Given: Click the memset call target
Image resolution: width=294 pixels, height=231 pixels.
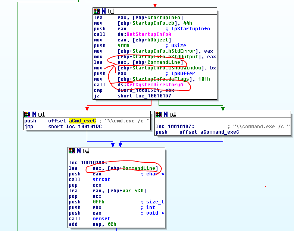Looking at the screenshot, I should (101, 219).
